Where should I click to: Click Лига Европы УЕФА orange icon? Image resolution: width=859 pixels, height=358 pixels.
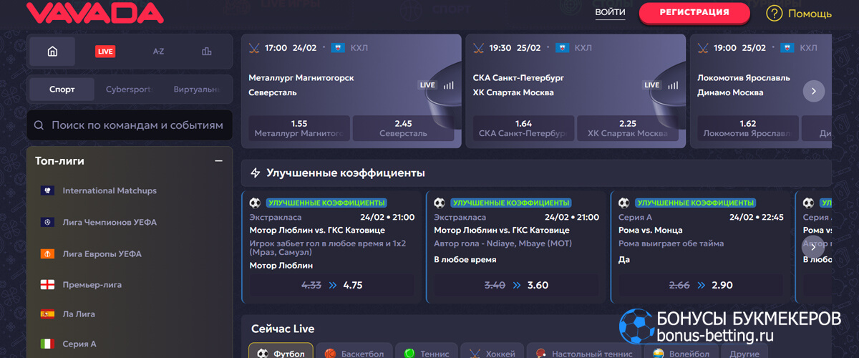[x=47, y=253]
